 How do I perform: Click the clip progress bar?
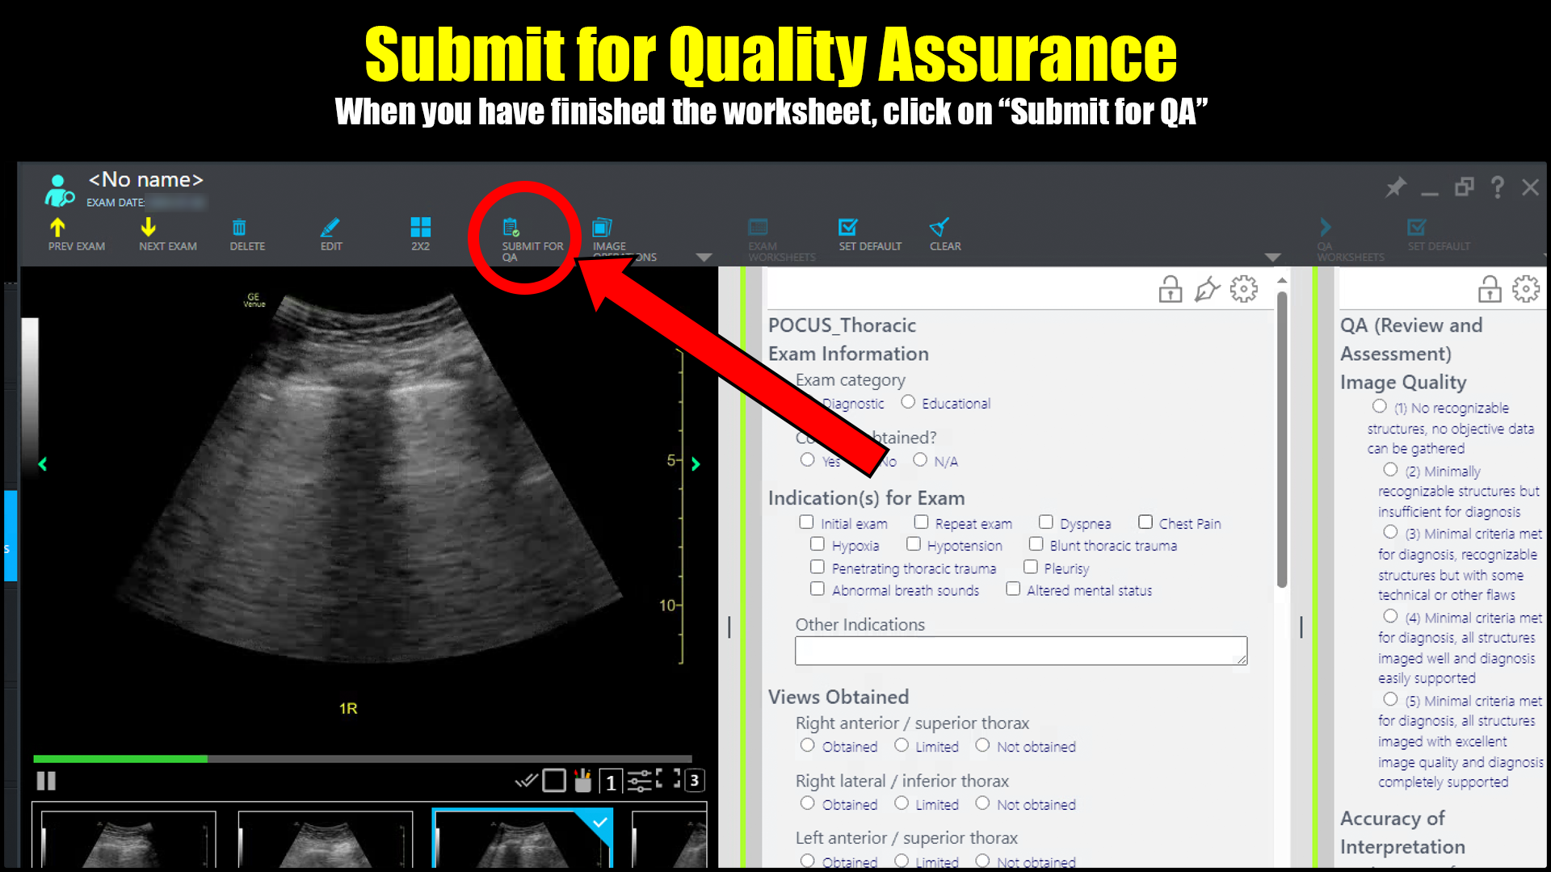(364, 759)
